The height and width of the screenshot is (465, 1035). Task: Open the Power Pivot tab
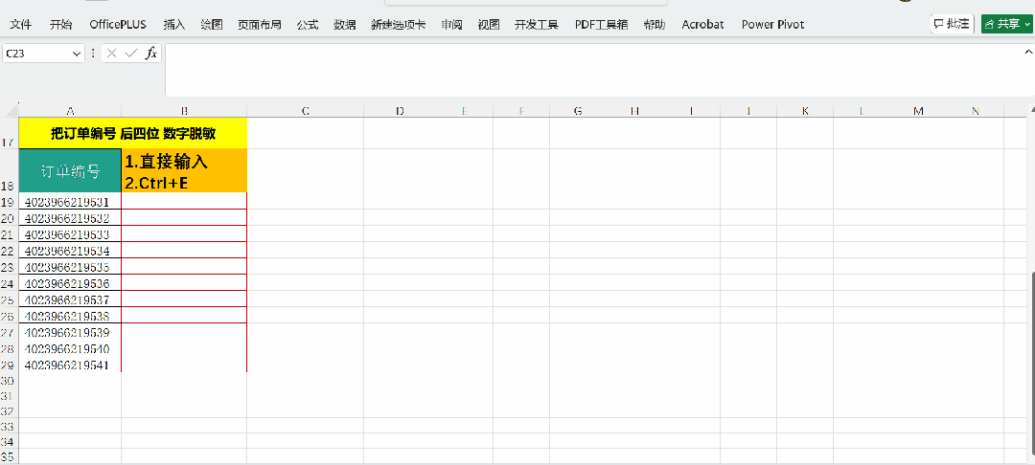(773, 24)
